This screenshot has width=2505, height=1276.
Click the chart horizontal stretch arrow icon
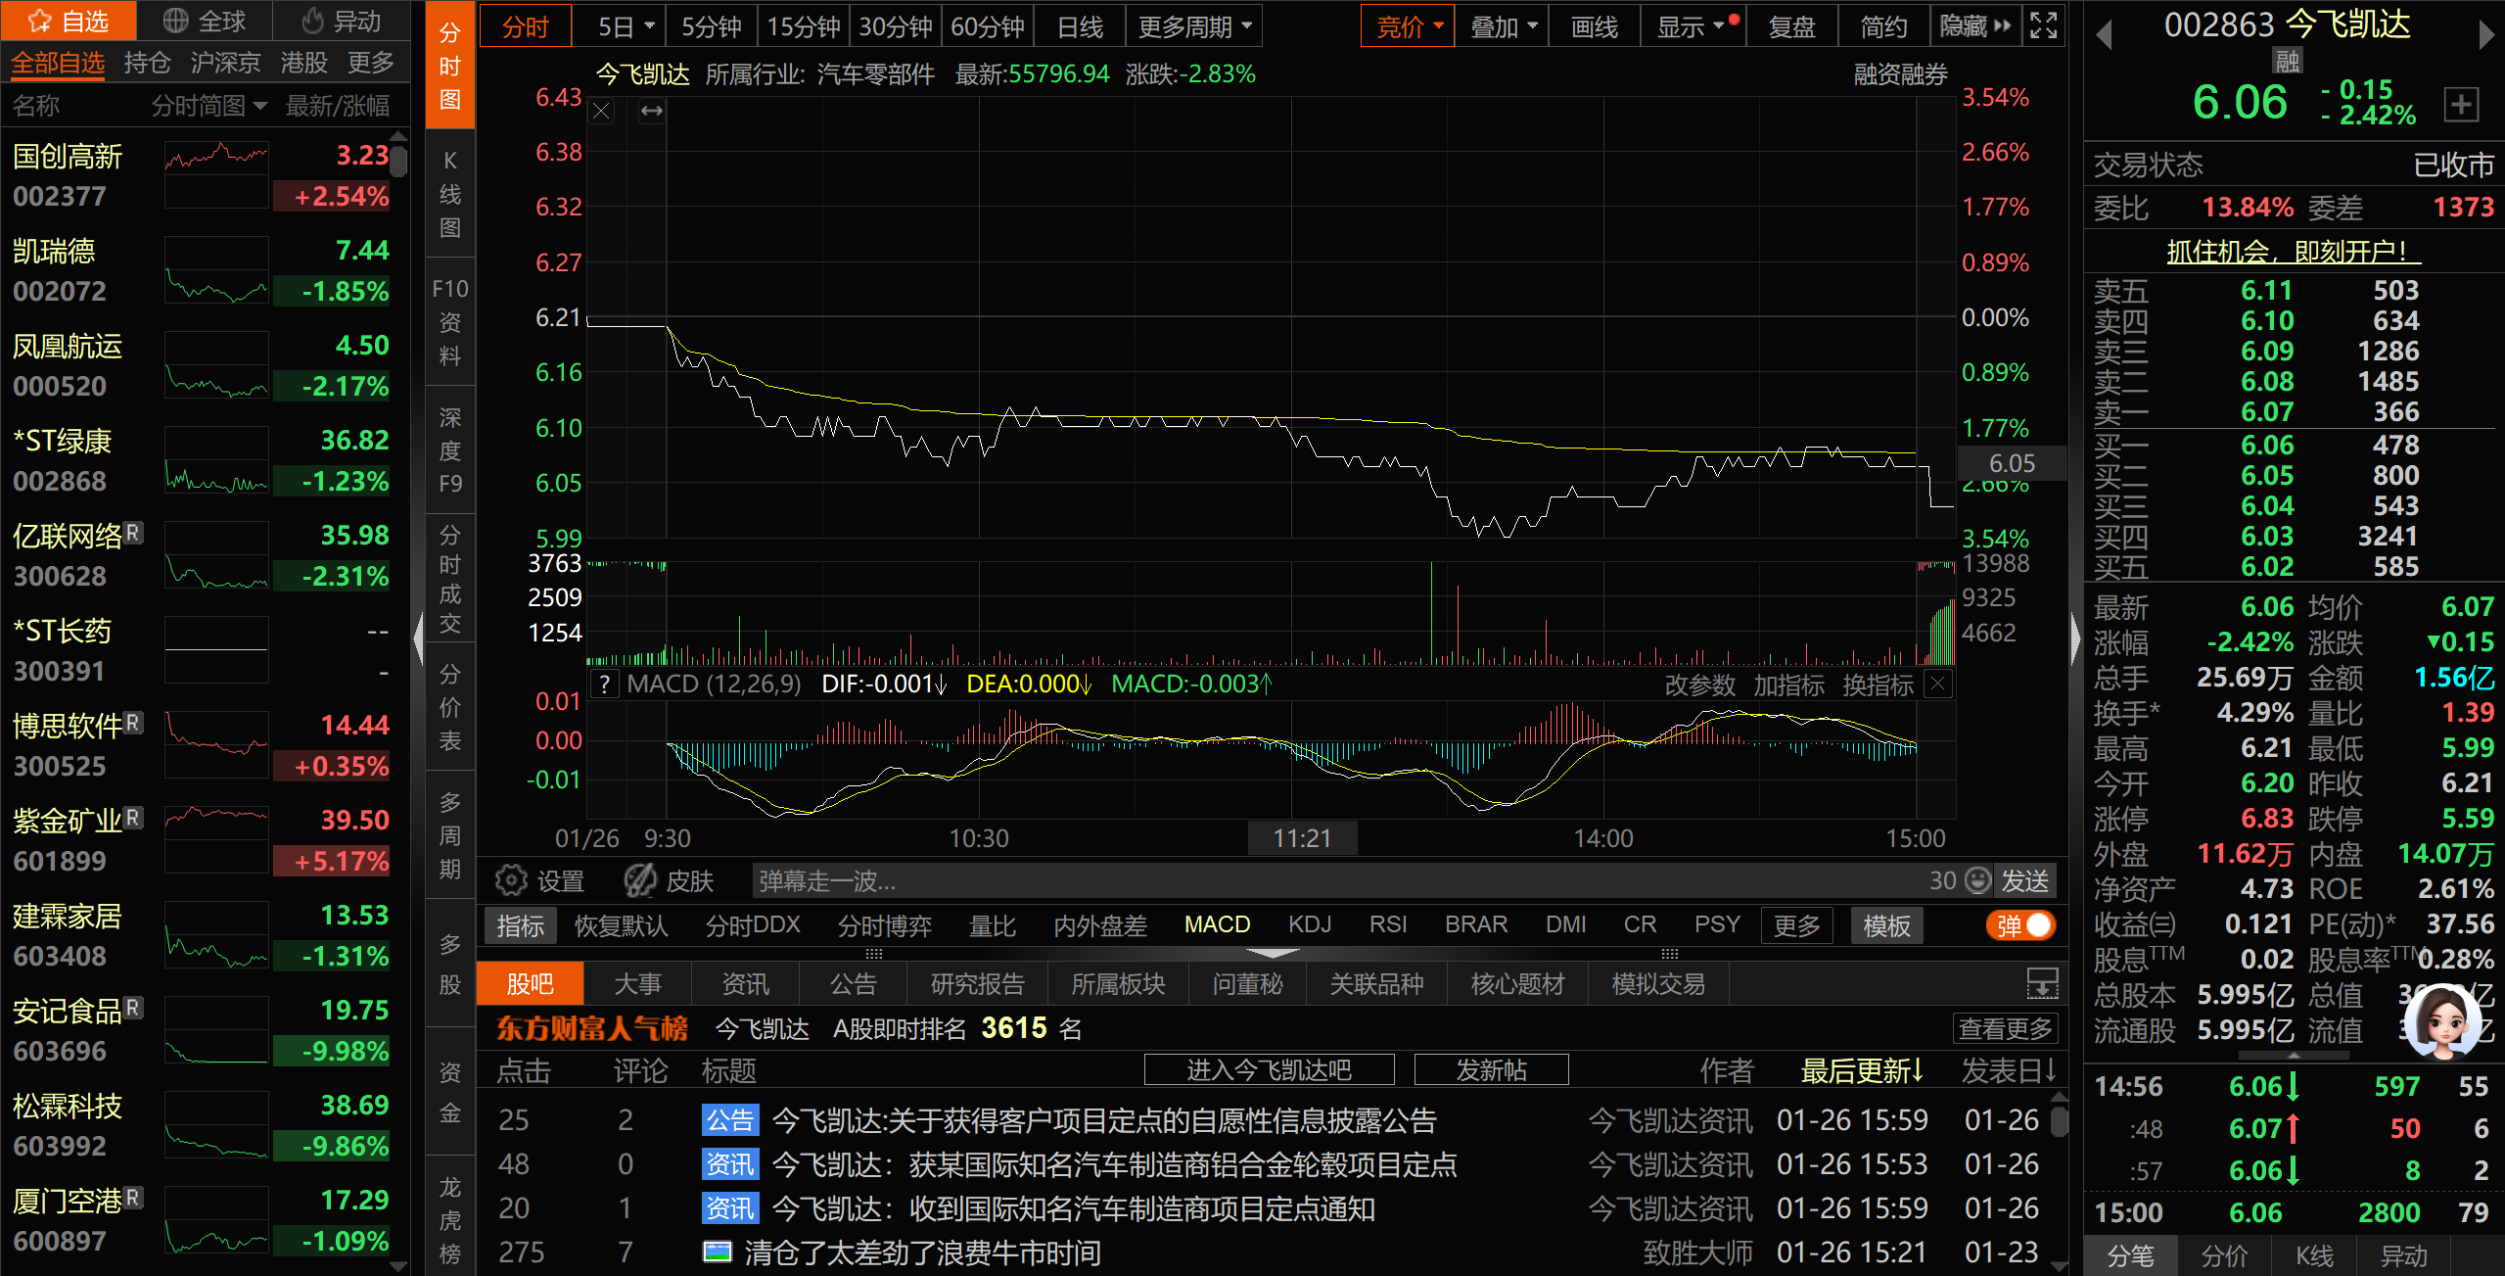[651, 112]
